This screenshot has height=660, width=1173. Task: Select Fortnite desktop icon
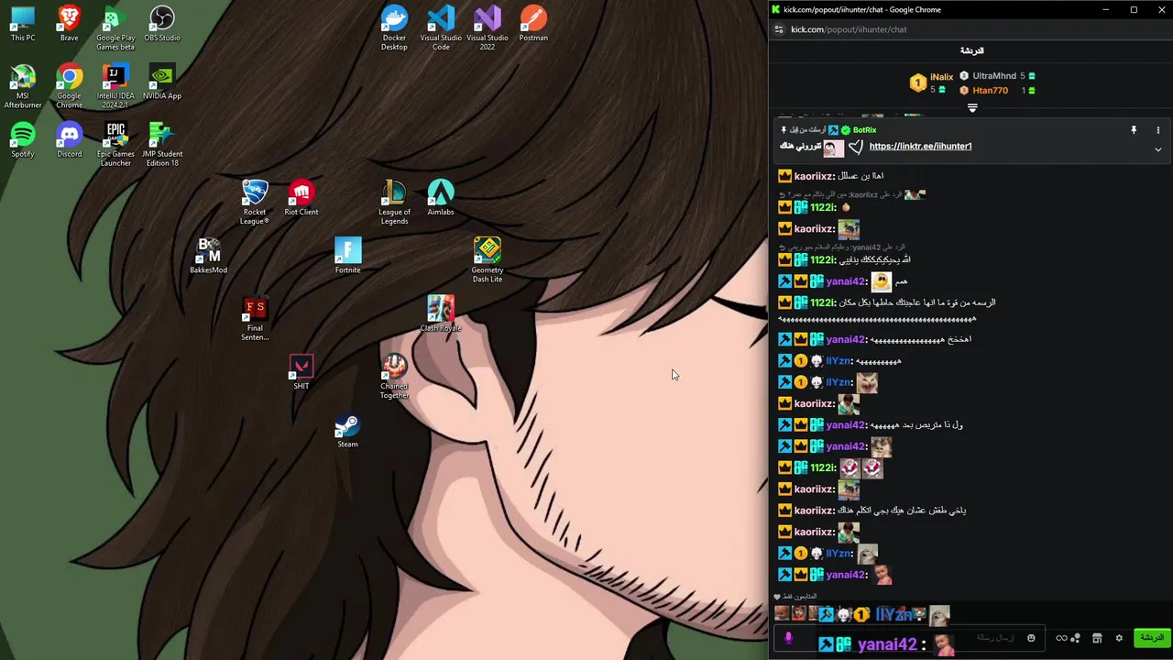347,255
